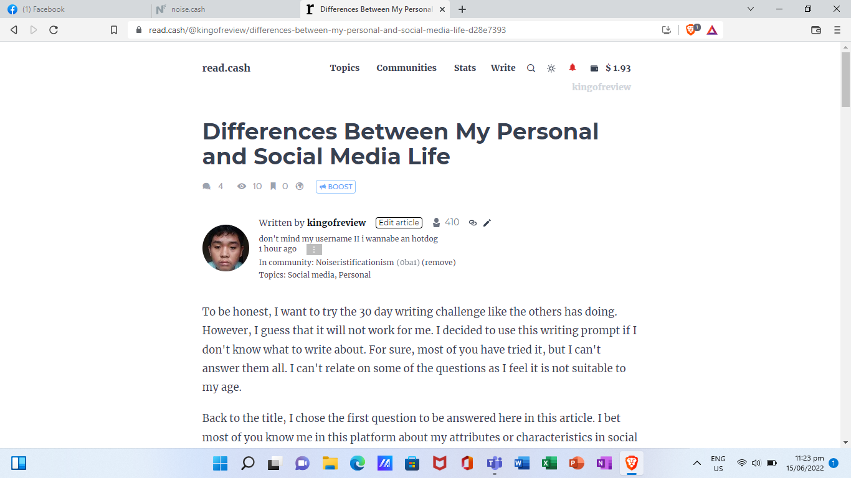Viewport: 851px width, 478px height.
Task: Open the red notifications bell
Action: (x=573, y=68)
